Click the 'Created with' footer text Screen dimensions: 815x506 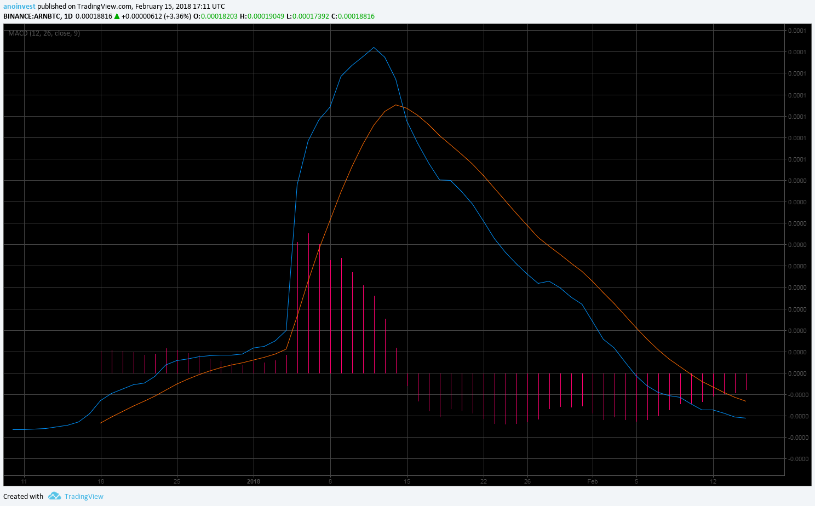[x=24, y=496]
